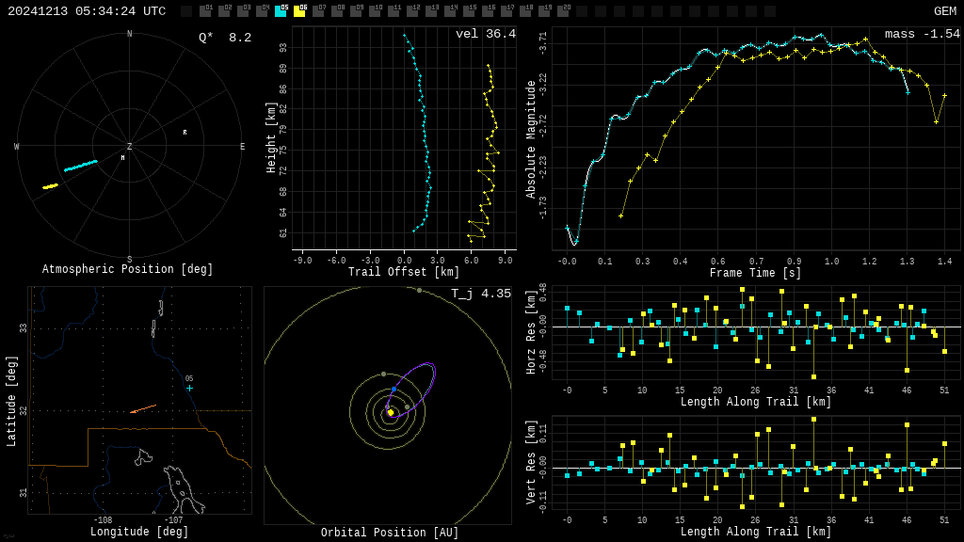Viewport: 964px width, 542px height.
Task: Click the UTC timestamp at top left
Action: click(x=87, y=11)
